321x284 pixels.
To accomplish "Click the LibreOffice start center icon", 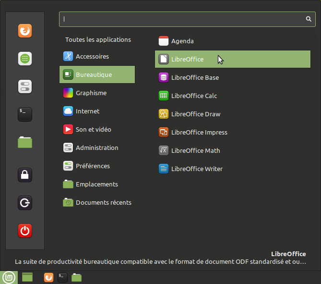I will (164, 59).
